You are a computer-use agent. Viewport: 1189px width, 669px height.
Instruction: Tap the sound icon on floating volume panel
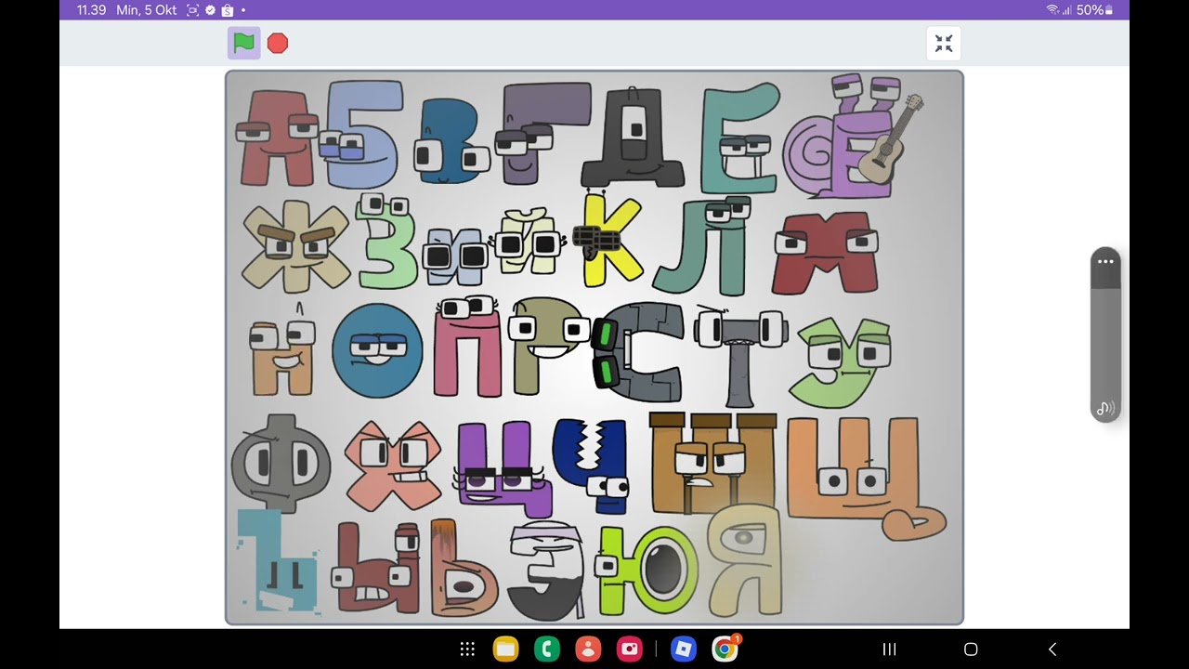(1105, 408)
